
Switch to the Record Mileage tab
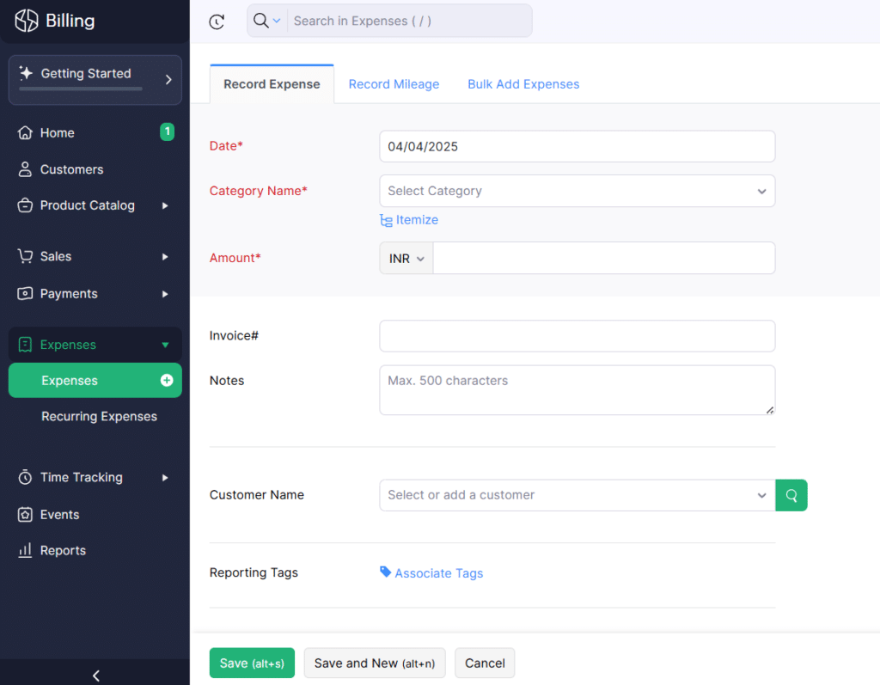[x=394, y=84]
